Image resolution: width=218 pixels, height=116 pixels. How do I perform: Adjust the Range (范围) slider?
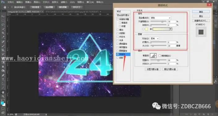tap(158, 60)
